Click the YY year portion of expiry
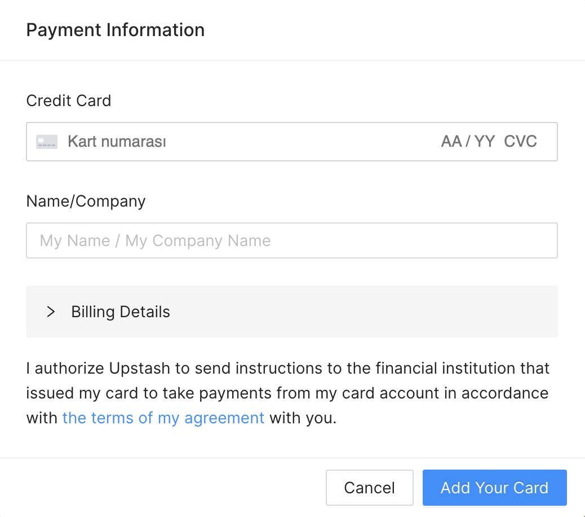This screenshot has height=517, width=585. 484,142
